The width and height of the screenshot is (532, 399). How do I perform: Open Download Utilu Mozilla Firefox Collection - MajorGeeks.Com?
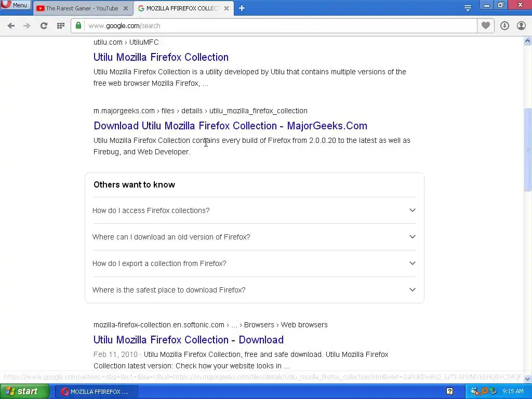(x=230, y=126)
